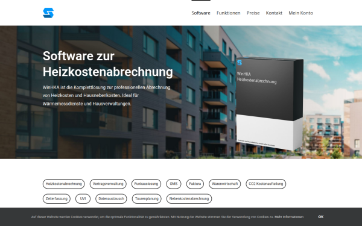Go to Funktionen in the navigation

point(228,13)
